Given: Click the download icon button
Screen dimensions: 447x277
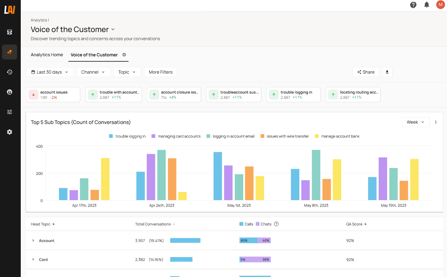Looking at the screenshot, I should coord(387,72).
